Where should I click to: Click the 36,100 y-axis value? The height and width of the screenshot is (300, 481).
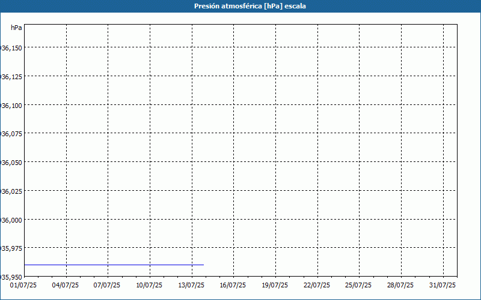[x=11, y=106]
